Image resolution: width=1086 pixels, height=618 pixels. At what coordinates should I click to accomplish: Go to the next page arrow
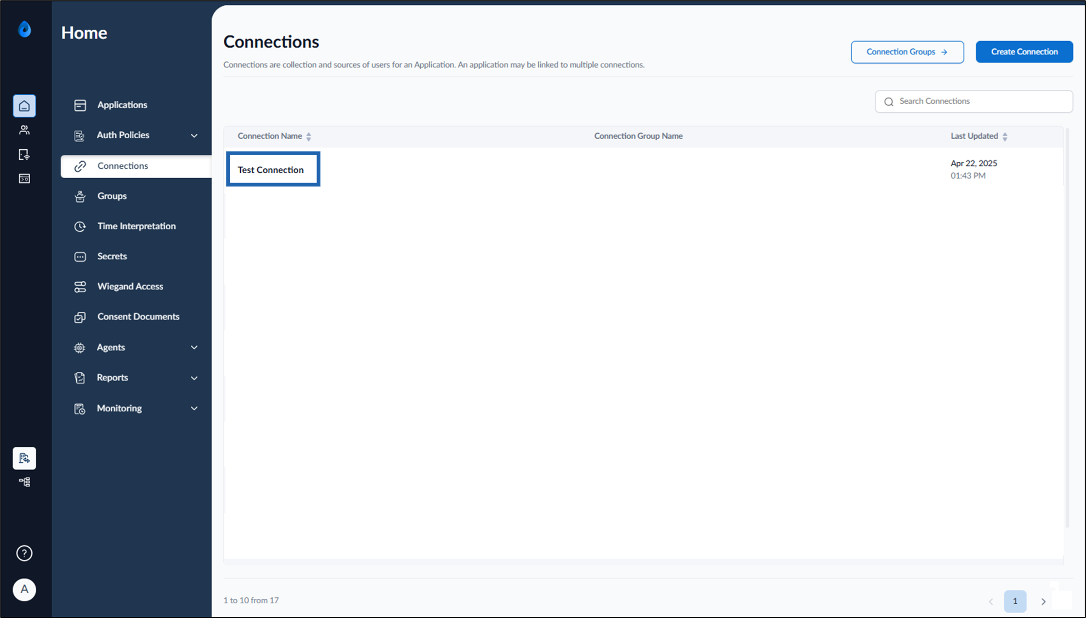[1043, 602]
